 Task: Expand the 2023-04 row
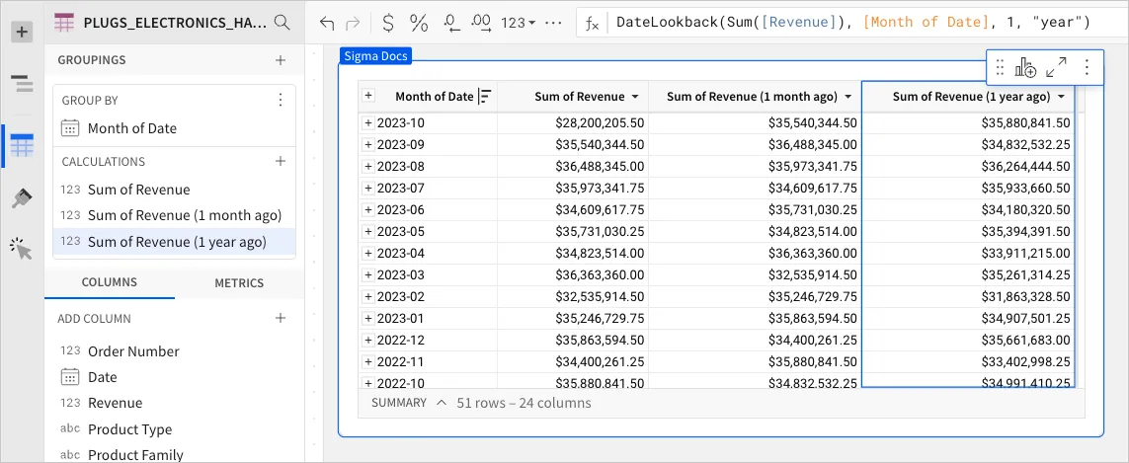pos(367,253)
